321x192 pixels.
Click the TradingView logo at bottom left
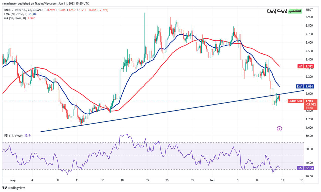[x=14, y=188]
